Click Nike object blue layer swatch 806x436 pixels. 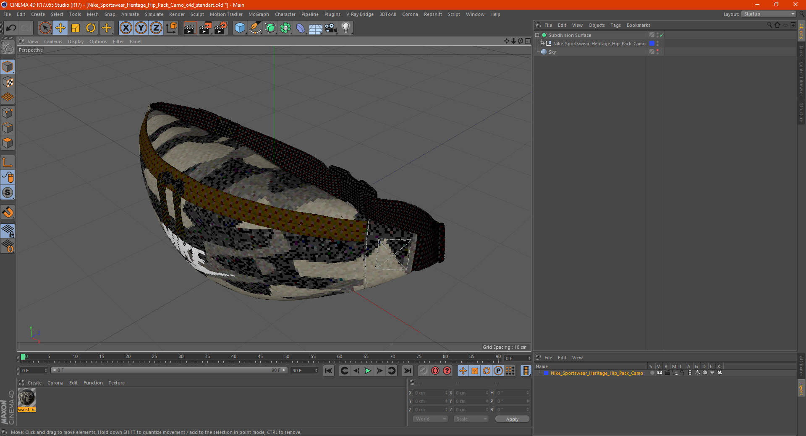click(x=652, y=44)
